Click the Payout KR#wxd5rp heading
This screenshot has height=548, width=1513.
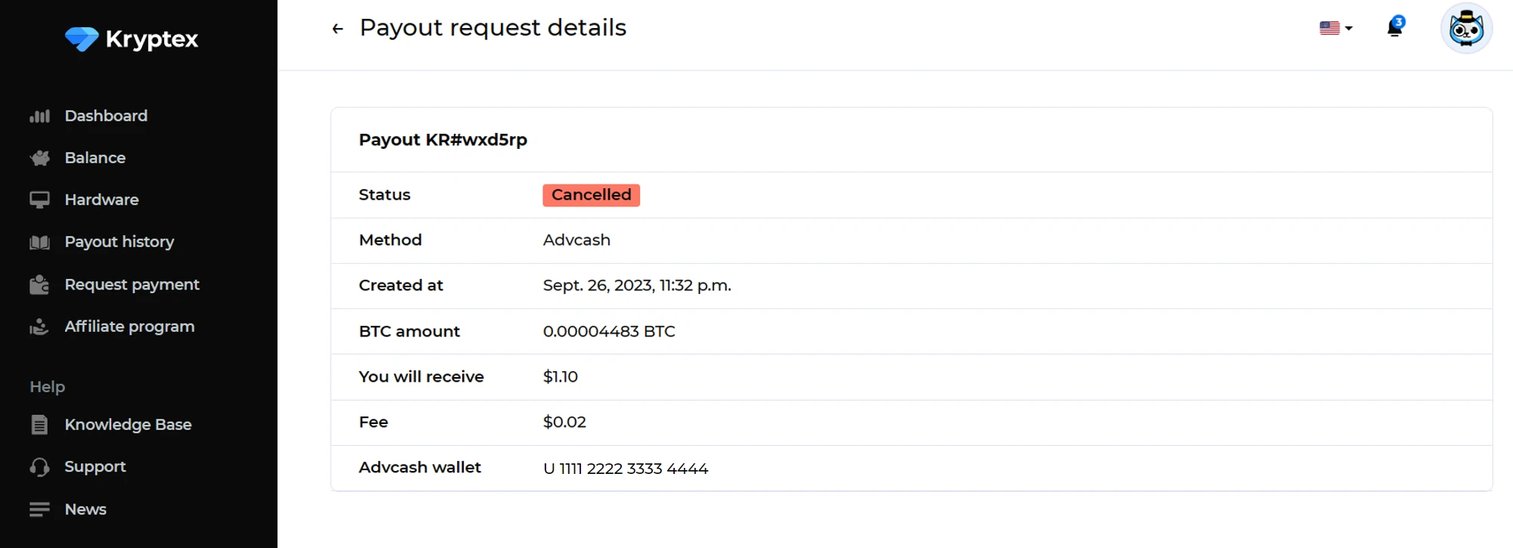tap(443, 140)
